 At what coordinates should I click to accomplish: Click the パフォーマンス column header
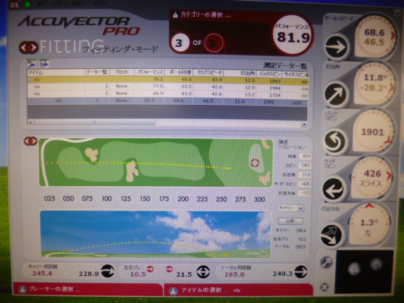click(150, 73)
